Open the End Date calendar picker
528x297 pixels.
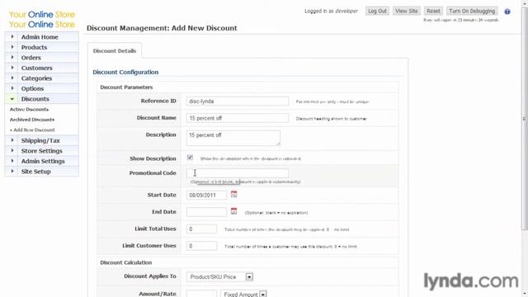(233, 211)
